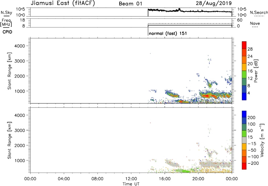Select the '04:00' time tick label
268x186 pixels.
click(x=64, y=179)
